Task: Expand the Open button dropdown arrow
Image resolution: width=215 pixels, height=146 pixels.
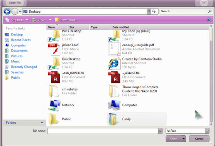Action: pyautogui.click(x=184, y=139)
